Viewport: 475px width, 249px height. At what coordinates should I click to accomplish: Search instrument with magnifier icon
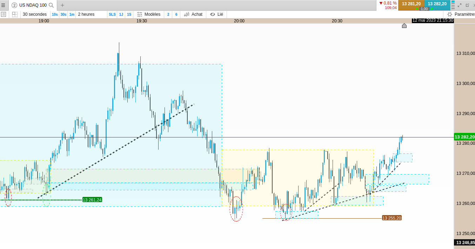(51, 5)
